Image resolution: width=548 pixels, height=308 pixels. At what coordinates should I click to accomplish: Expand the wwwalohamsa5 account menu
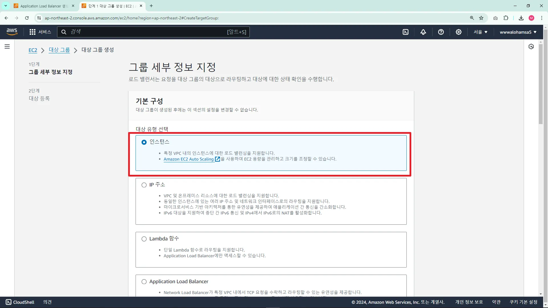click(x=518, y=32)
